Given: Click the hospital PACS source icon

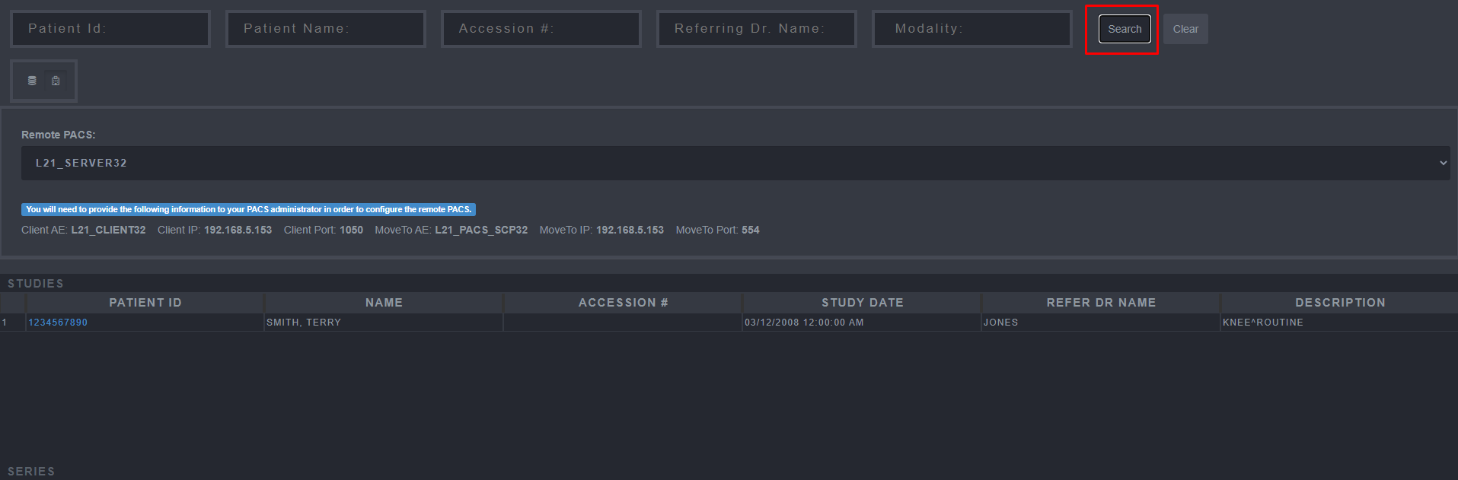Looking at the screenshot, I should click(56, 81).
